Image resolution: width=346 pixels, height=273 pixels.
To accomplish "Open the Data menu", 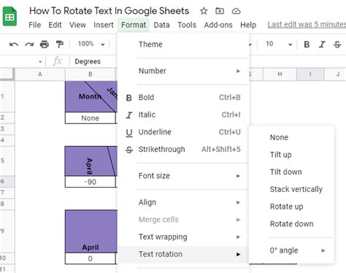I will tap(161, 25).
